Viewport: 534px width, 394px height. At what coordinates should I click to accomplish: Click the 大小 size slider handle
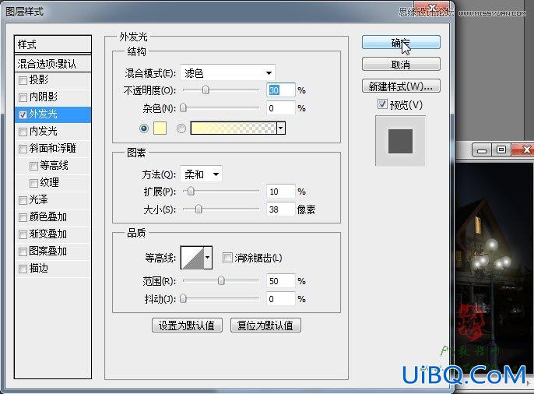(x=198, y=209)
